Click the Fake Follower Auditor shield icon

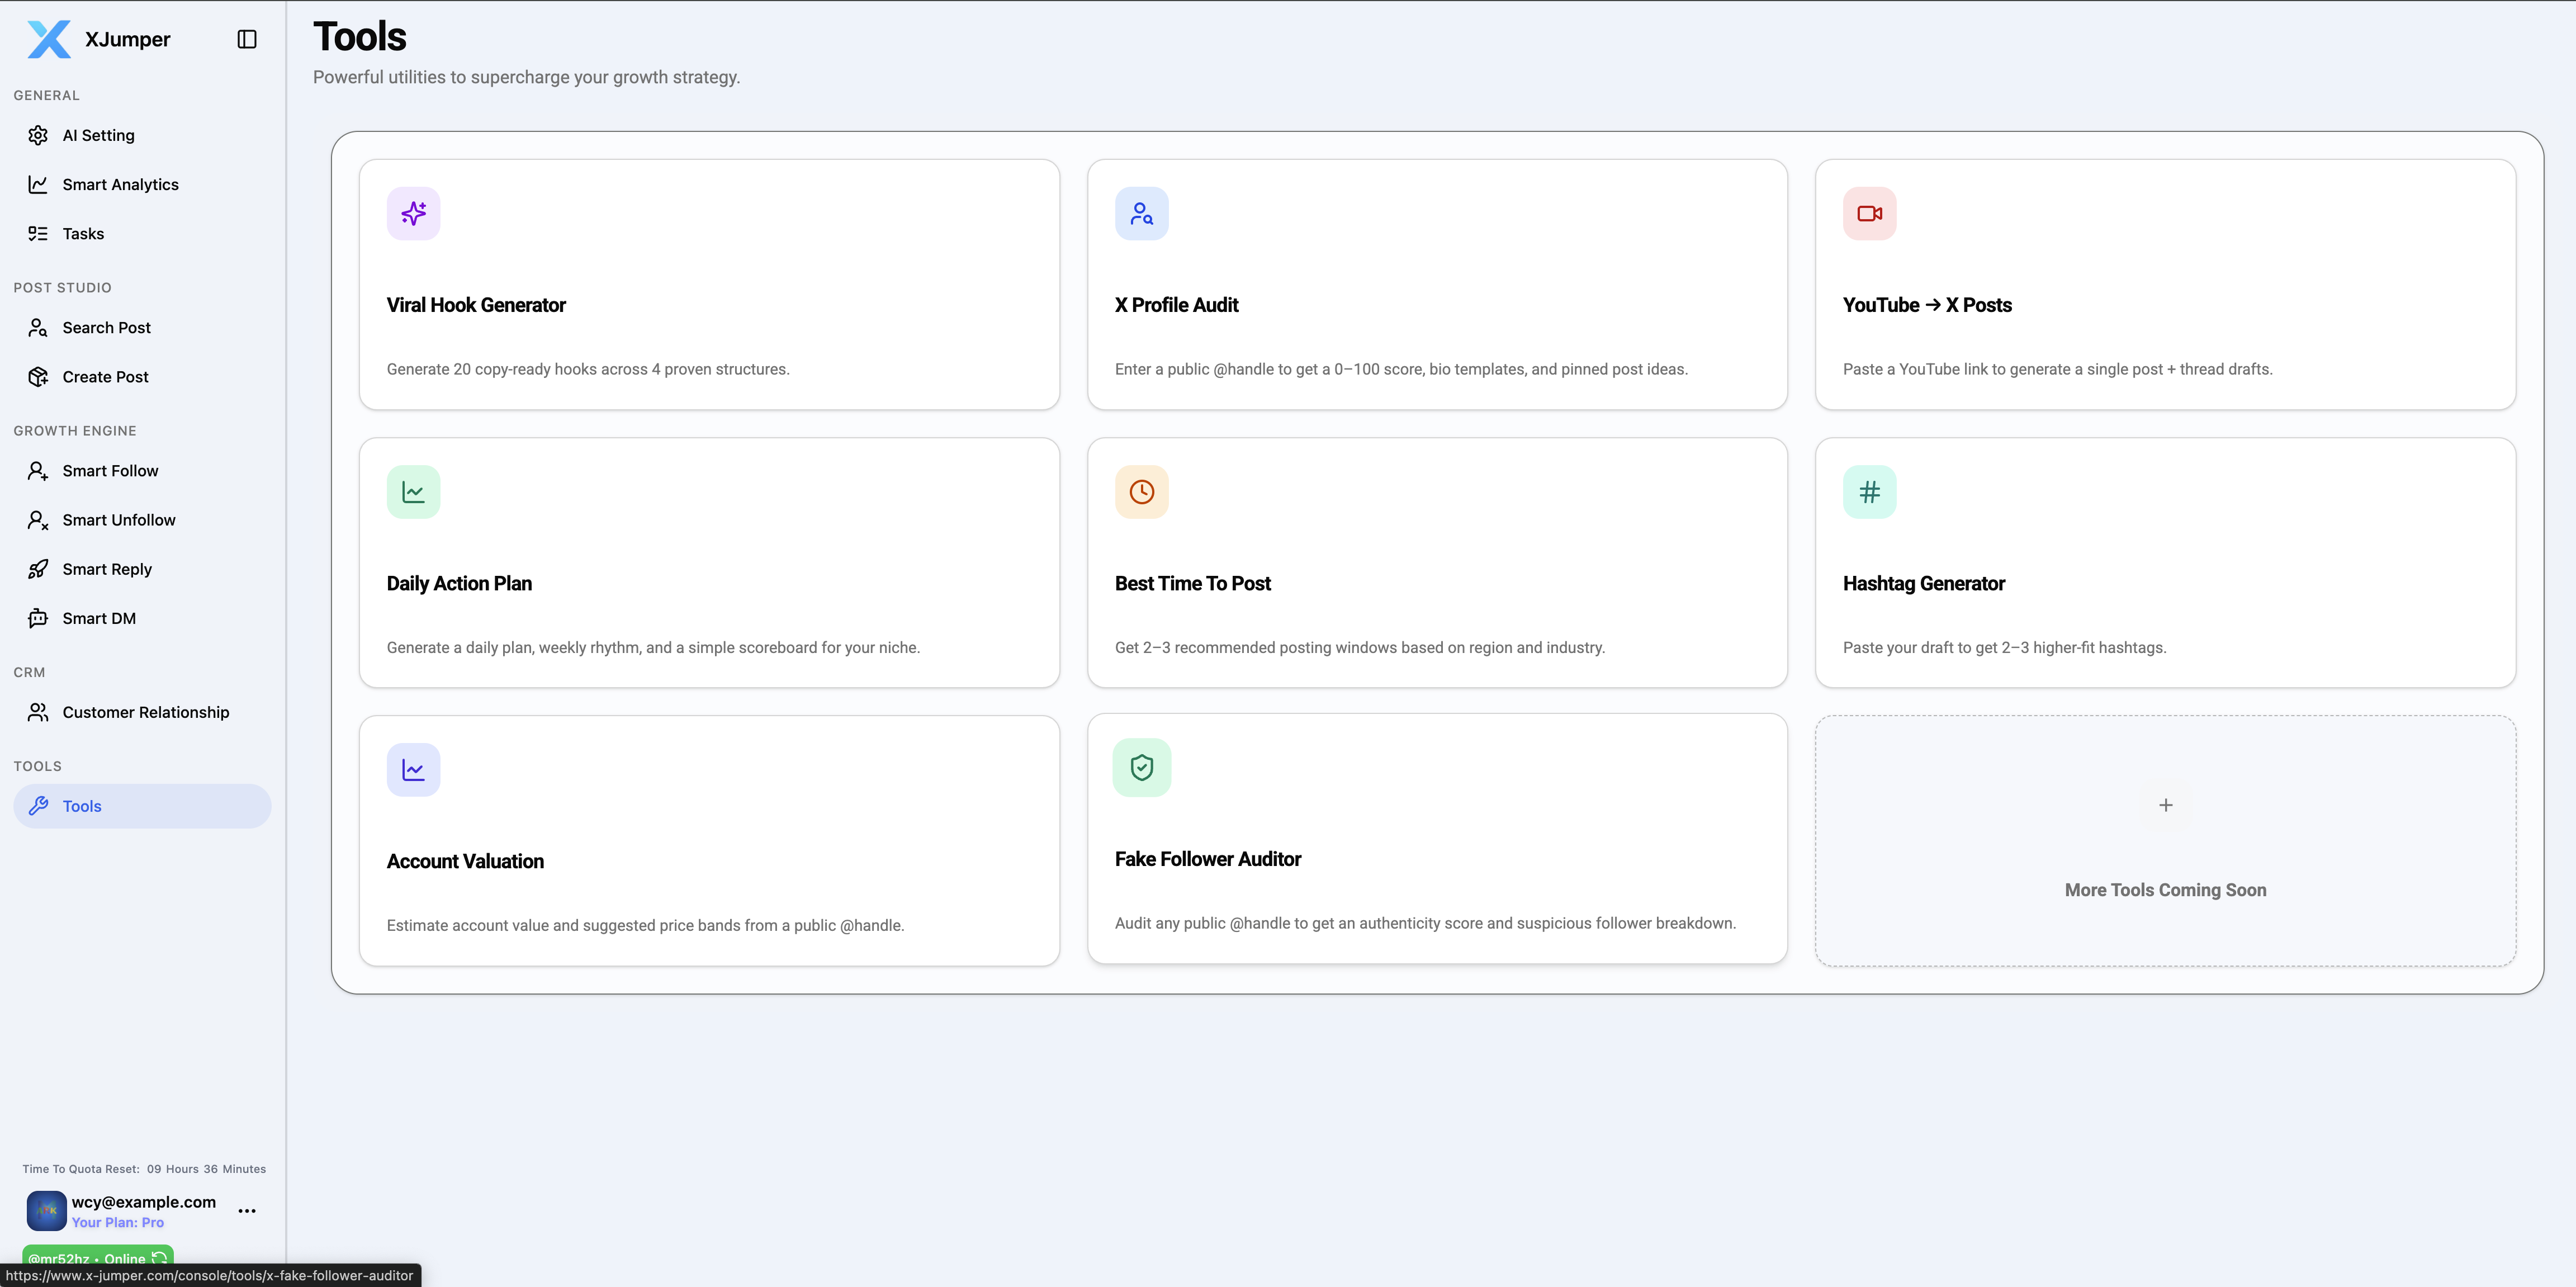(1141, 767)
